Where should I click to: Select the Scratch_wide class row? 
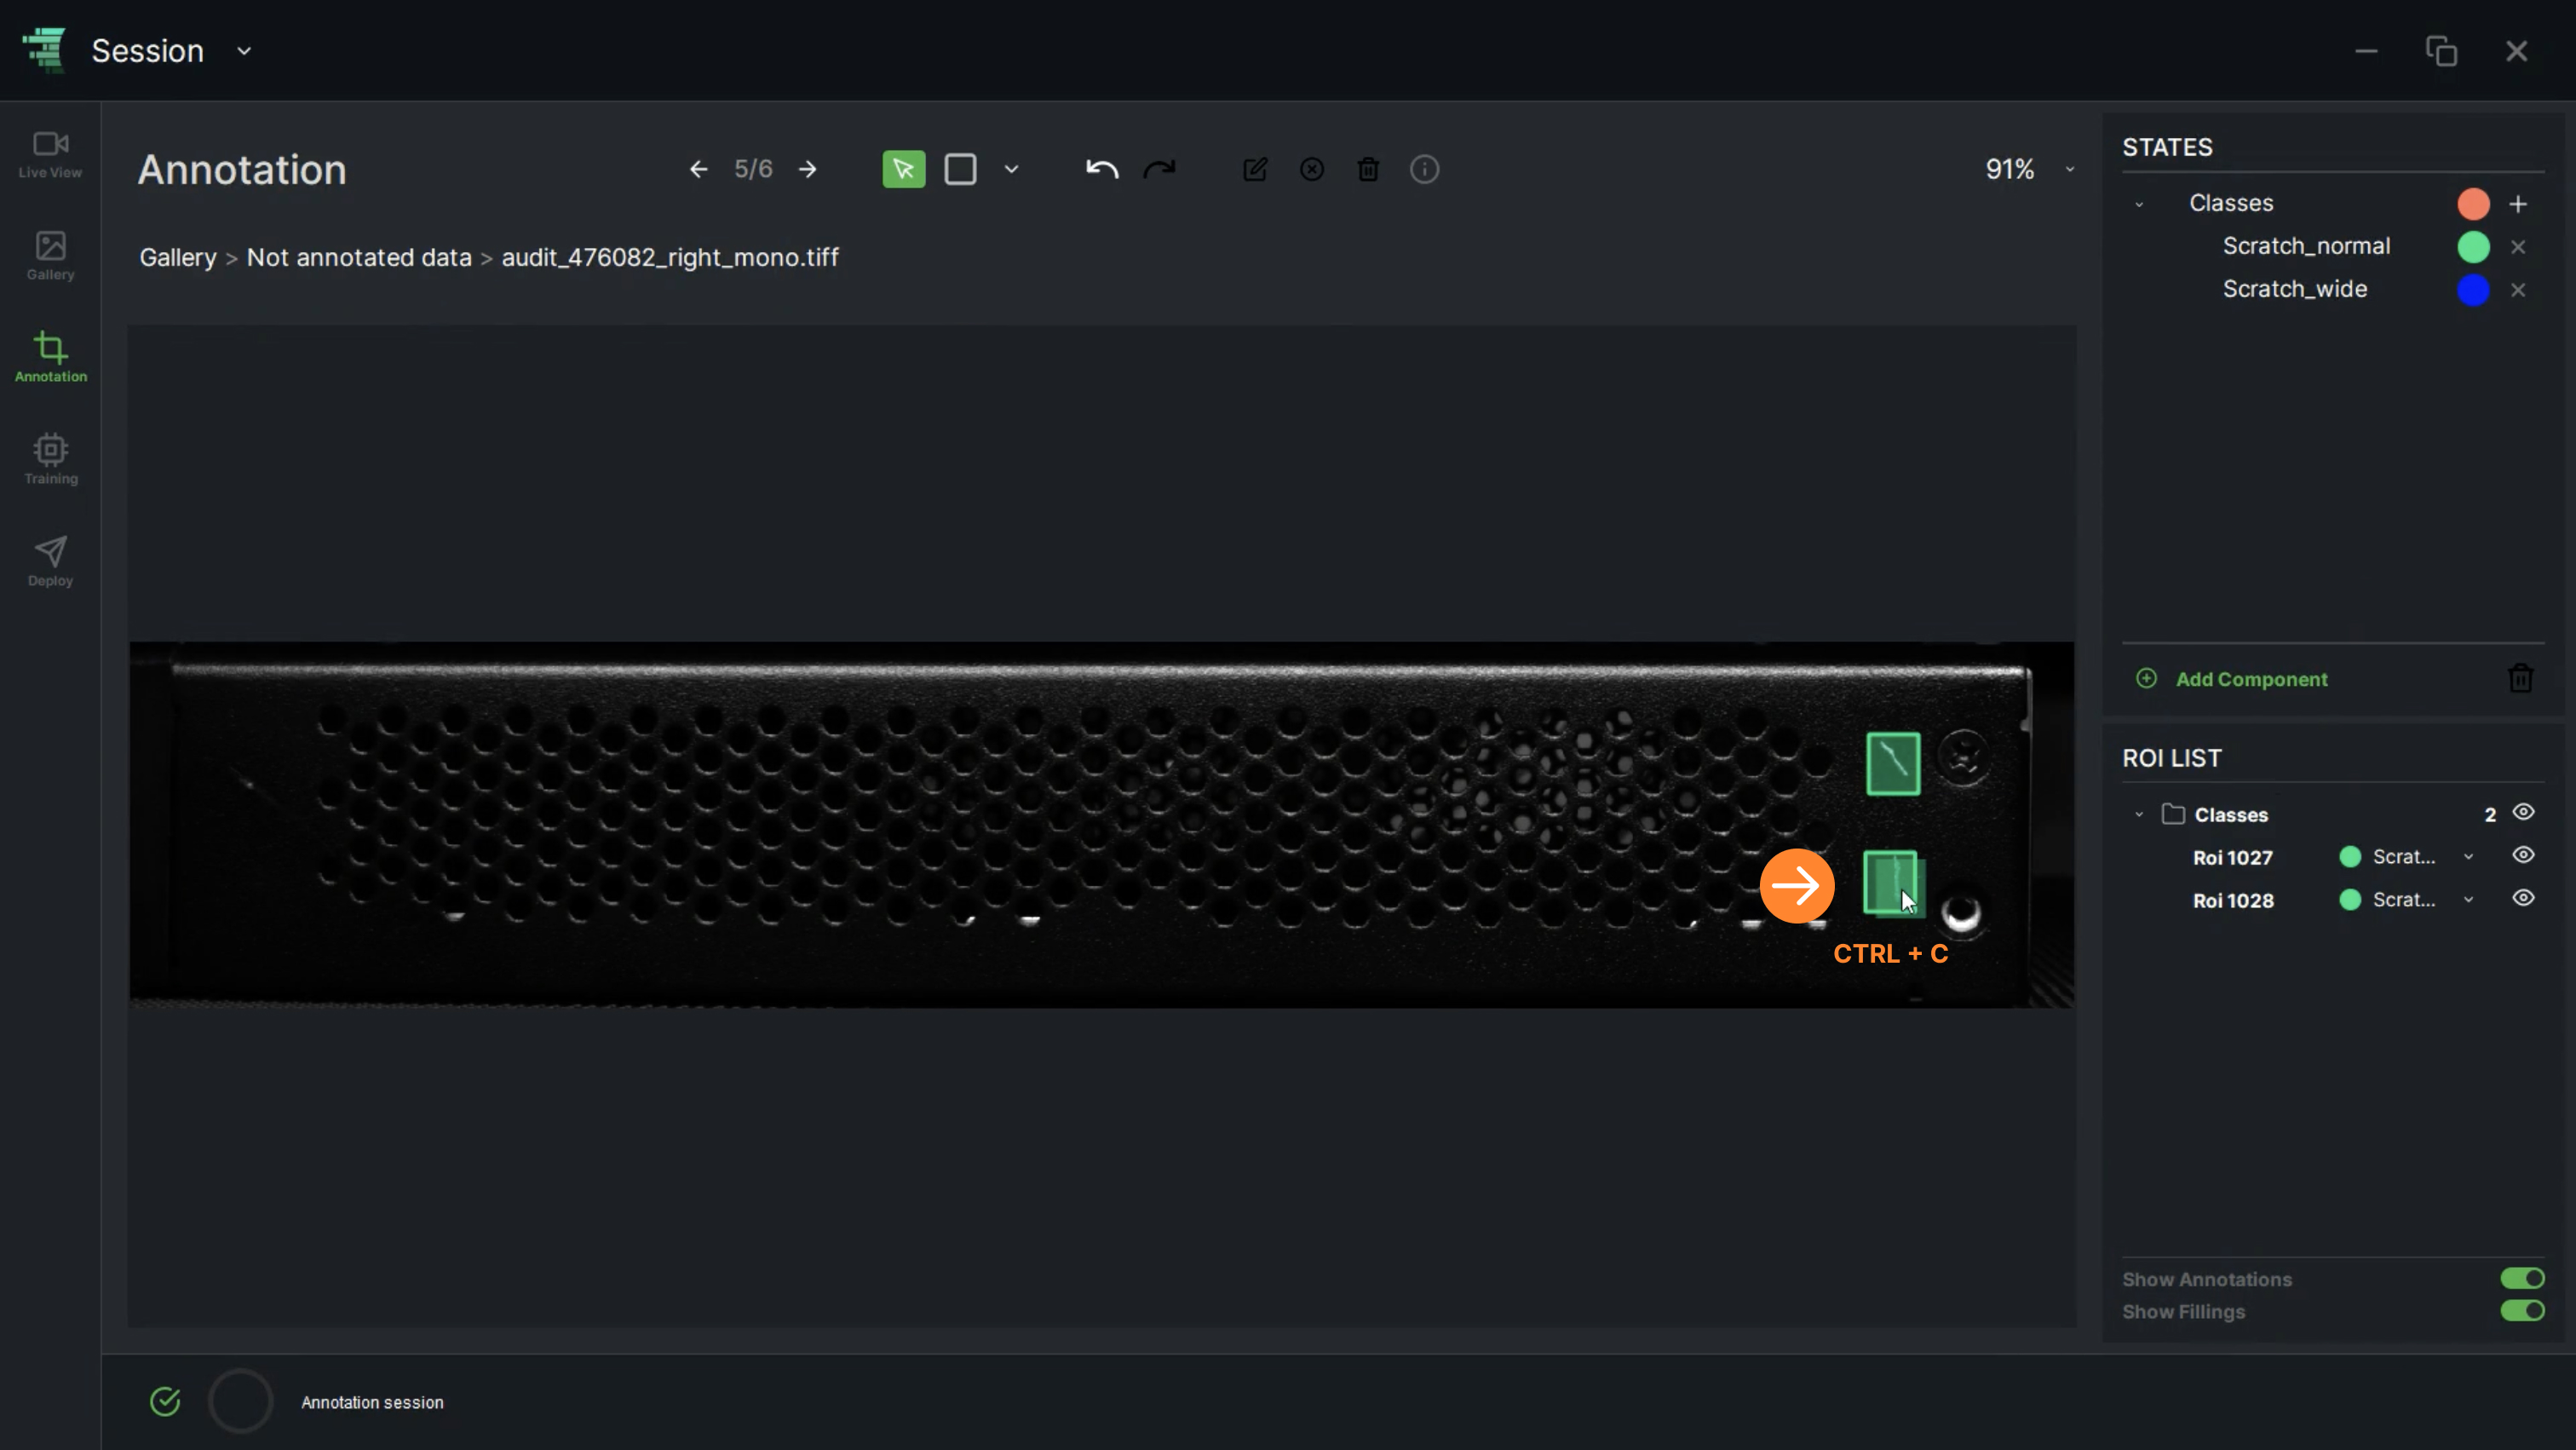click(x=2295, y=290)
